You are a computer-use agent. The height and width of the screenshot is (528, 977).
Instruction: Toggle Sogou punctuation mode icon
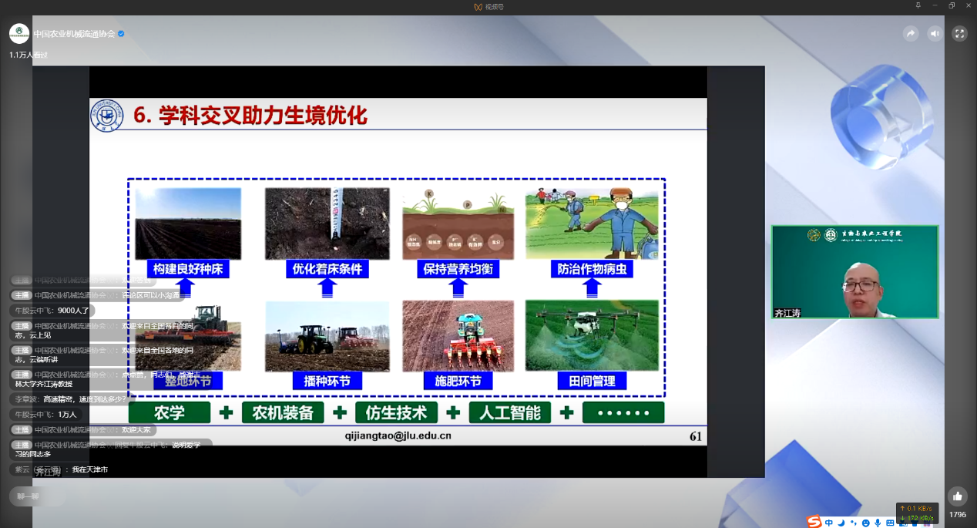pos(854,523)
